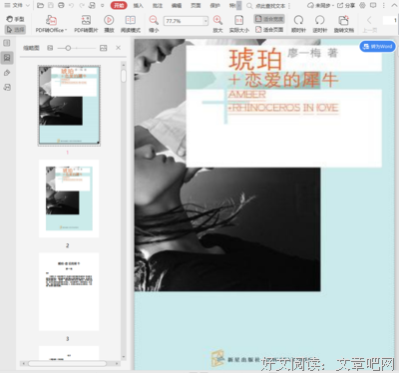Viewport: 399px width, 373px height.
Task: Click the outline panel icon in sidebar
Action: coord(7,43)
